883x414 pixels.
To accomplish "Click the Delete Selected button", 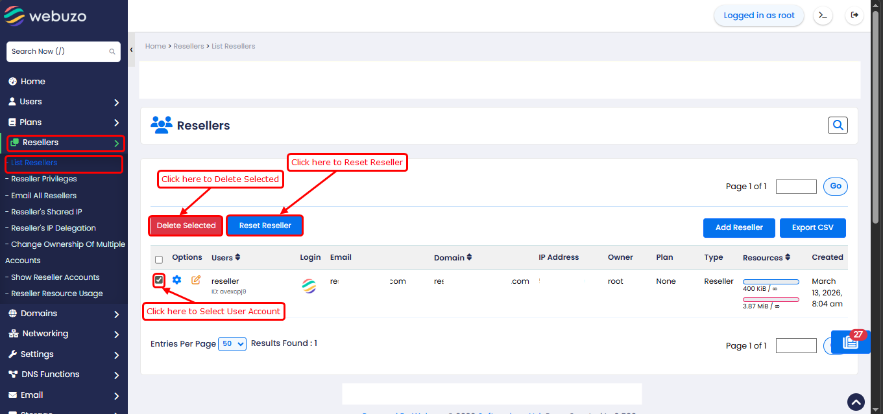I will point(186,225).
